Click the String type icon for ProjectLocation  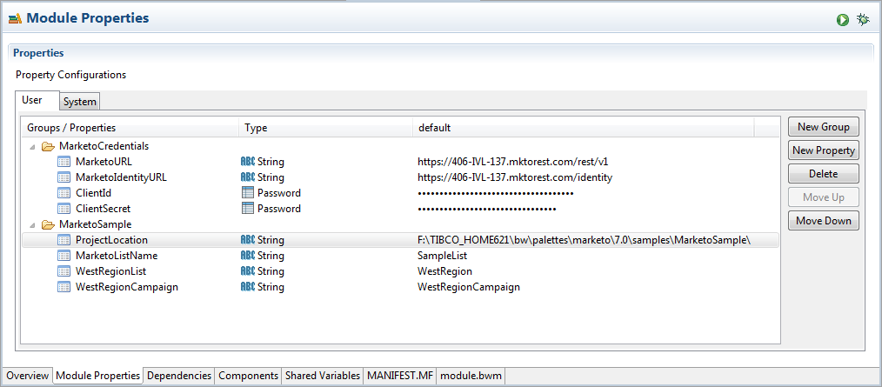pyautogui.click(x=248, y=240)
